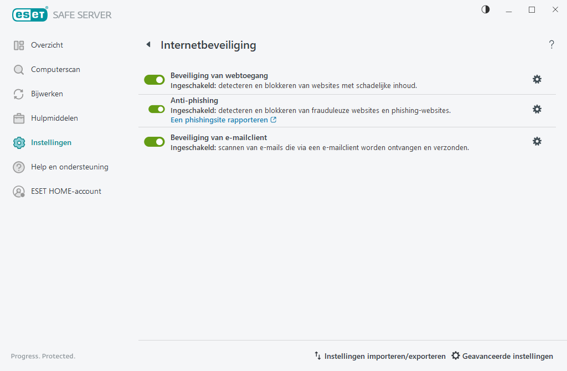Open the Anti-phishing gear icon

pos(537,109)
